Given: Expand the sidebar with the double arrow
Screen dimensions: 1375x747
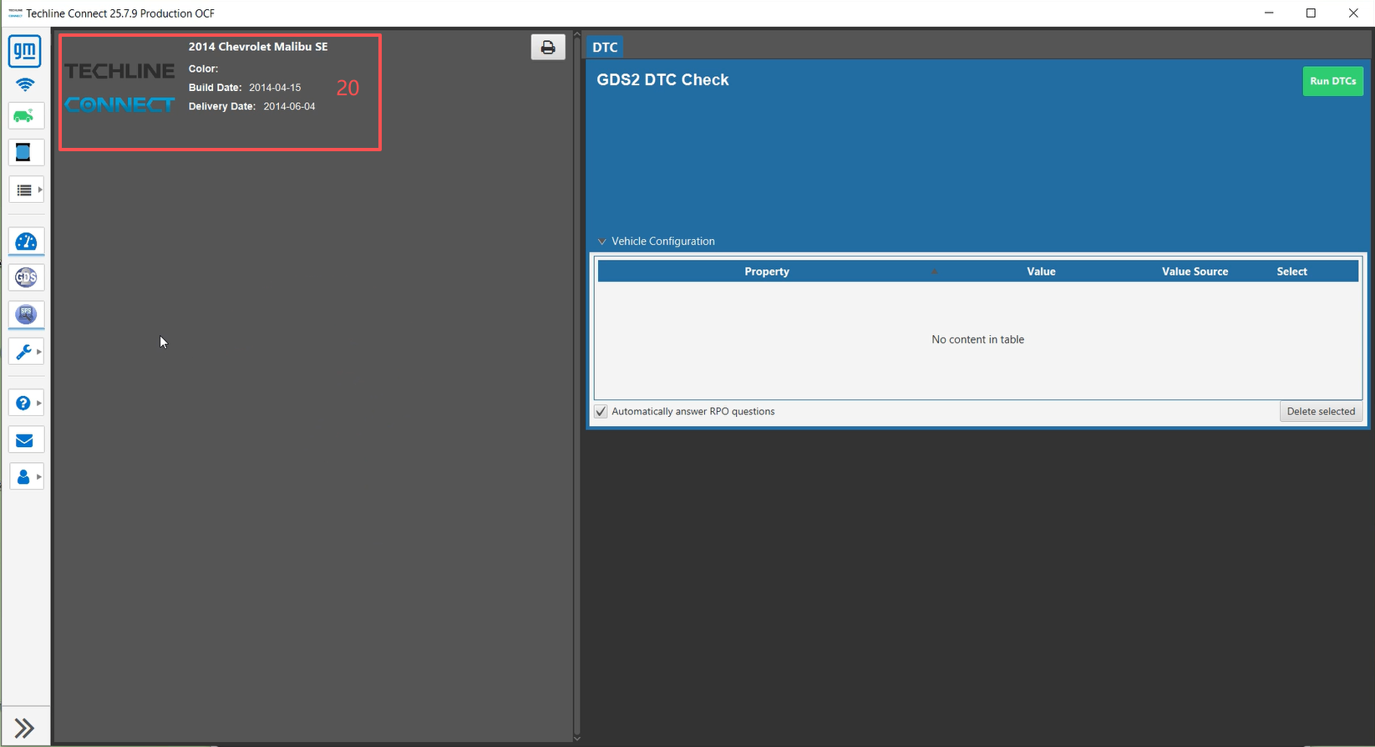Looking at the screenshot, I should [x=24, y=728].
